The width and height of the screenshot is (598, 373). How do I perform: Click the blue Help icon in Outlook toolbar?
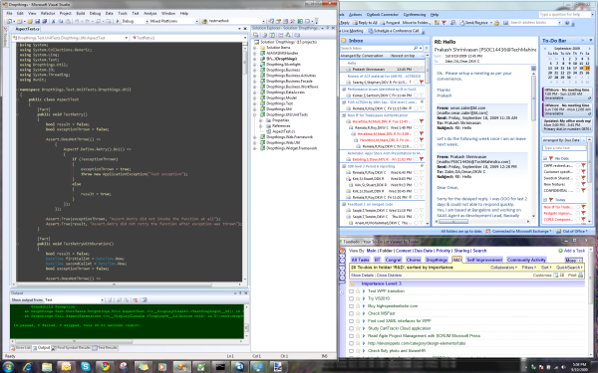[567, 23]
